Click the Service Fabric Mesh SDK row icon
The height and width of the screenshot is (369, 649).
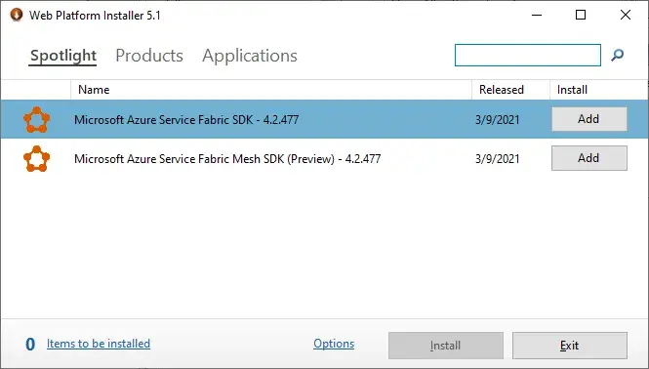tap(37, 158)
